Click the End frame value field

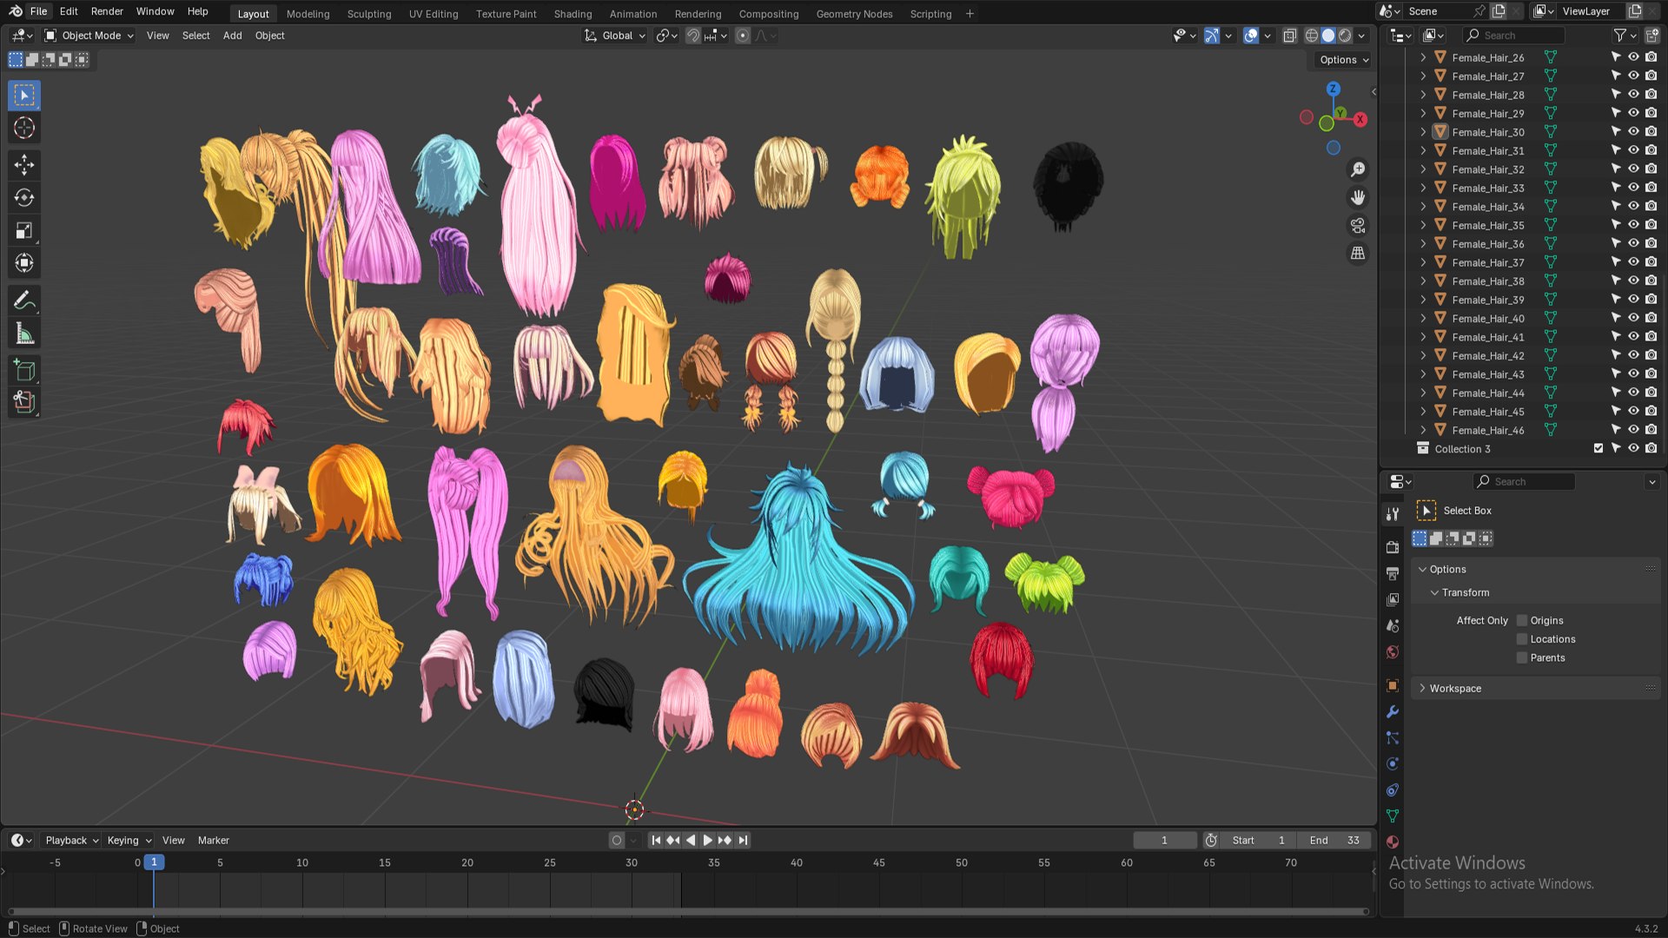tap(1334, 840)
